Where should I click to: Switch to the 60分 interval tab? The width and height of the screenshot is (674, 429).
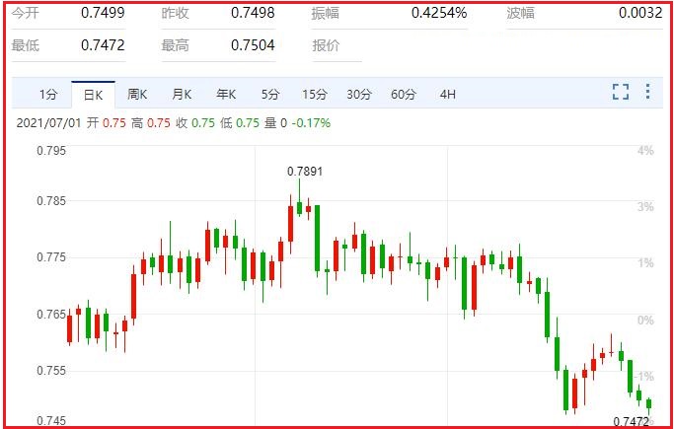click(404, 94)
